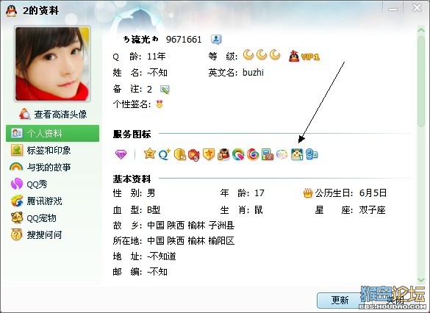Click the scrollbar down arrow
Viewport: 430px width, 313px height.
click(x=421, y=280)
